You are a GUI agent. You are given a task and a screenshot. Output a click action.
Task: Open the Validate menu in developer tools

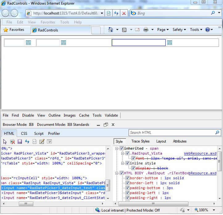pos(111,115)
